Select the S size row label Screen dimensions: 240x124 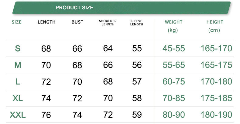18,48
